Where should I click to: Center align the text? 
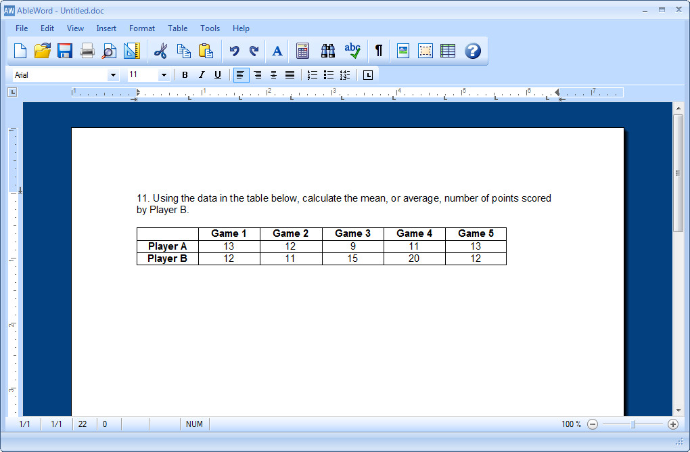click(x=273, y=75)
